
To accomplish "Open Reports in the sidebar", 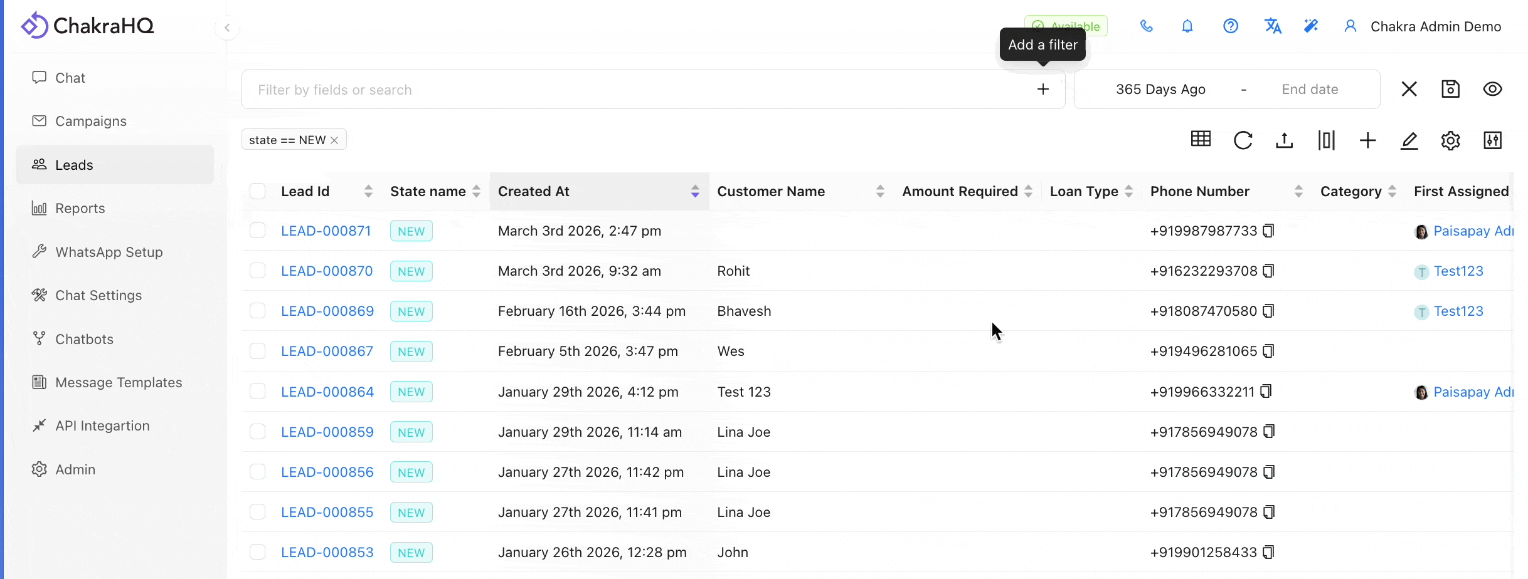I will 80,208.
